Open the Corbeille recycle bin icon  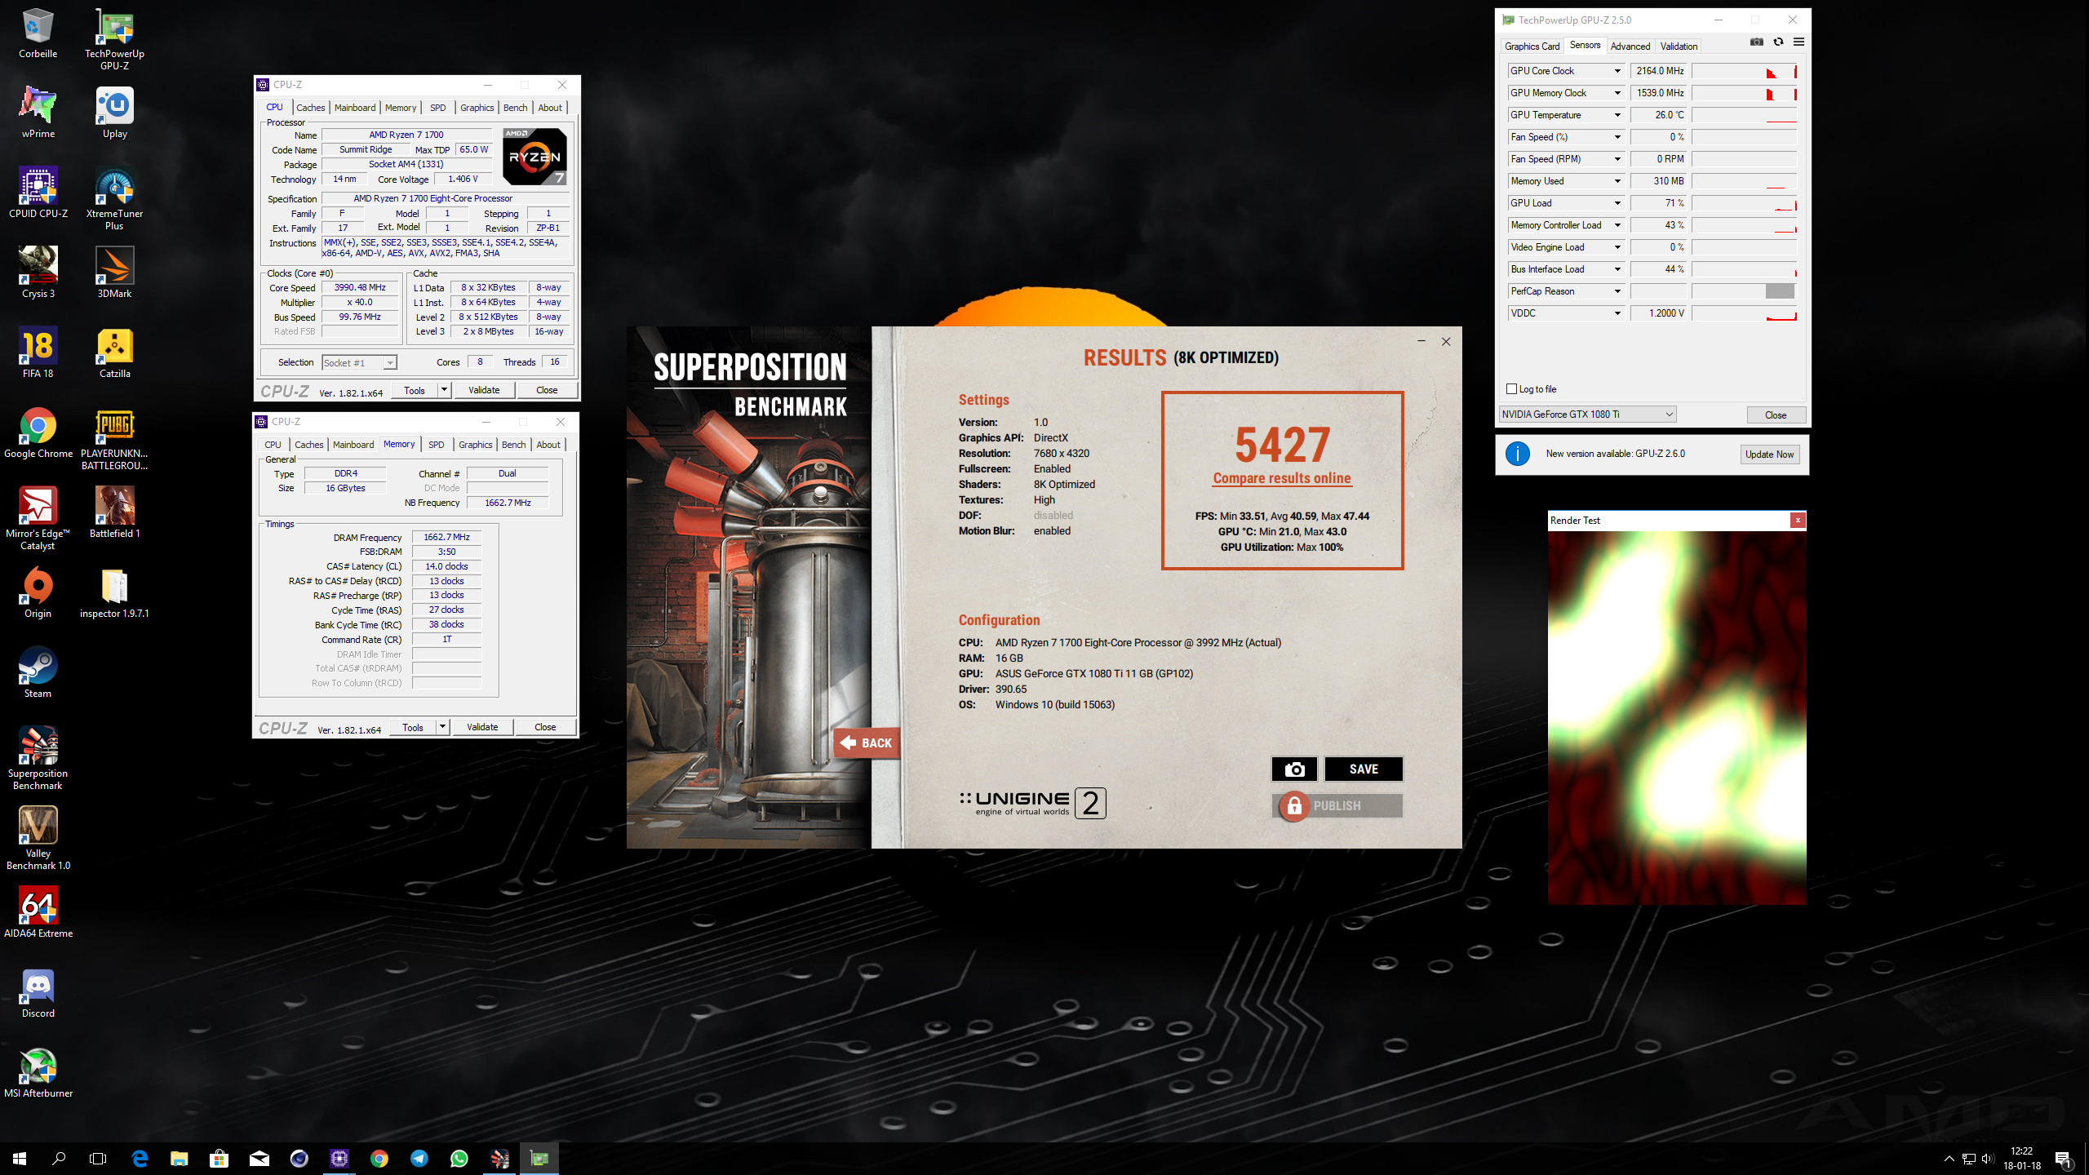pyautogui.click(x=38, y=33)
